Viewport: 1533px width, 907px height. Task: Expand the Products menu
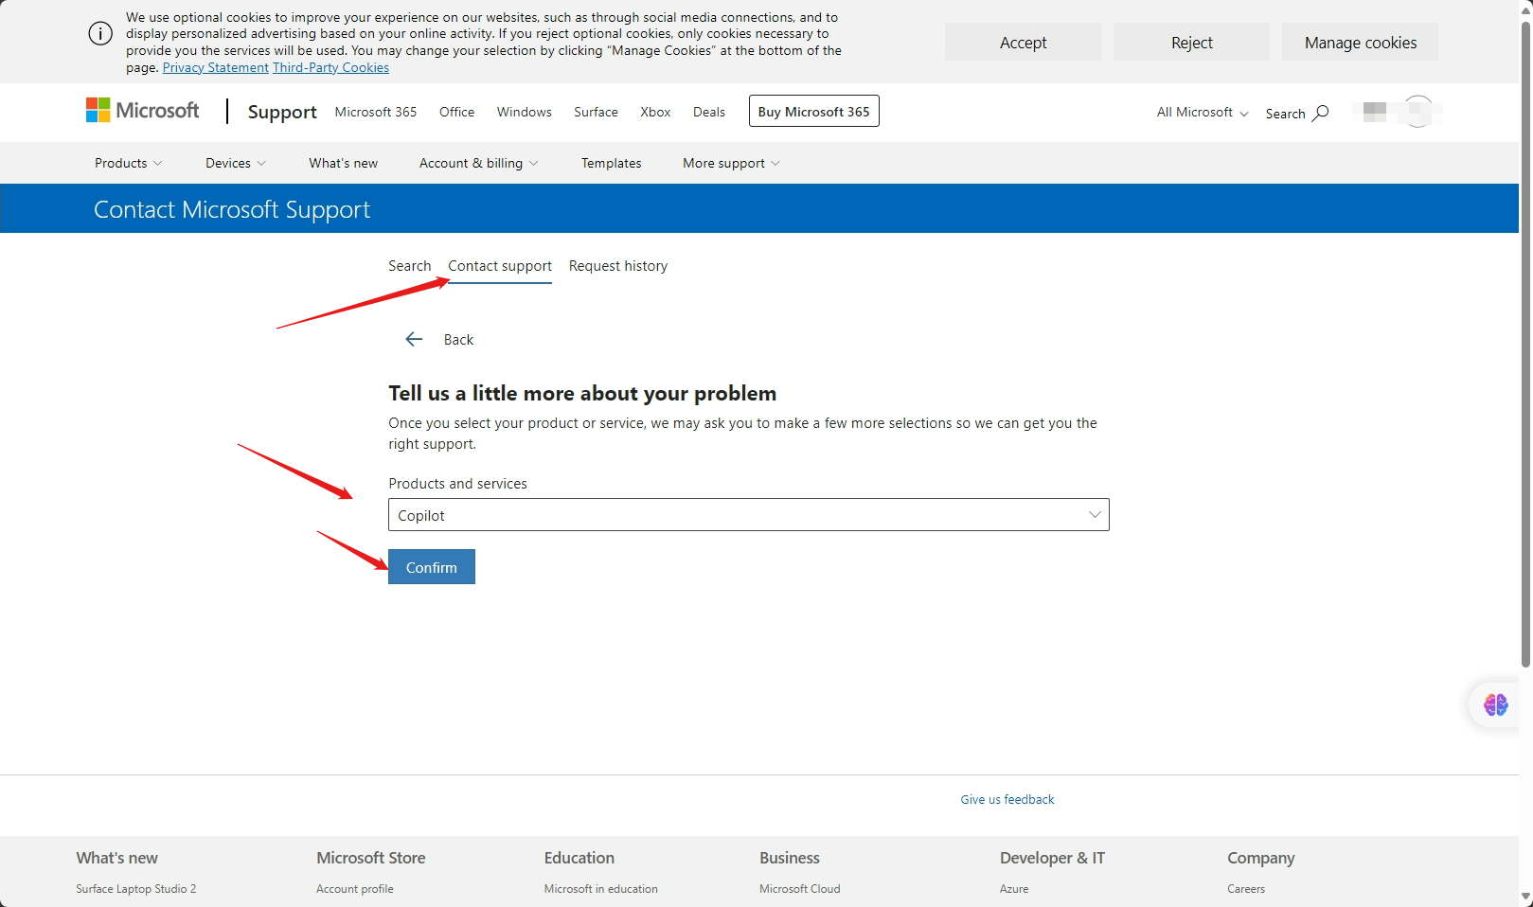128,163
